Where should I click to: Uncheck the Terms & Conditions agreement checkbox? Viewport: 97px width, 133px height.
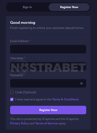[x=12, y=99]
